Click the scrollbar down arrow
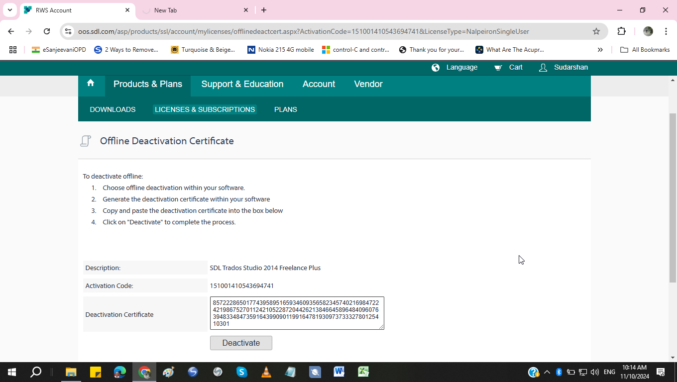The height and width of the screenshot is (382, 677). 673,357
